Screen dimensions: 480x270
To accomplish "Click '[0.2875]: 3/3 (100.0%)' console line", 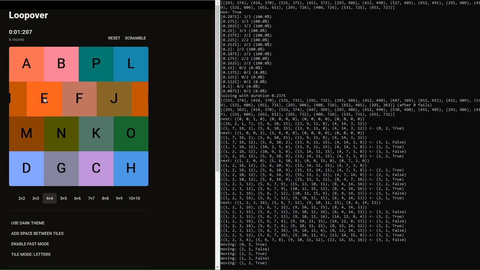I will tap(246, 17).
